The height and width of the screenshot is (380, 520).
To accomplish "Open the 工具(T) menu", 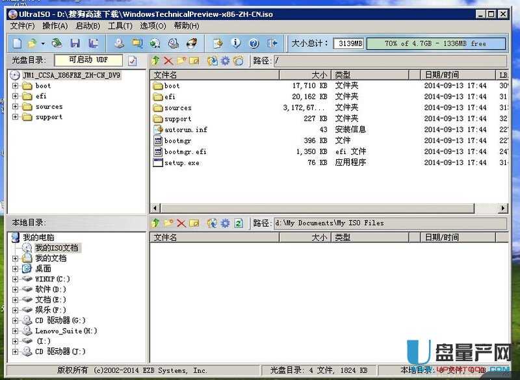I will (x=120, y=26).
